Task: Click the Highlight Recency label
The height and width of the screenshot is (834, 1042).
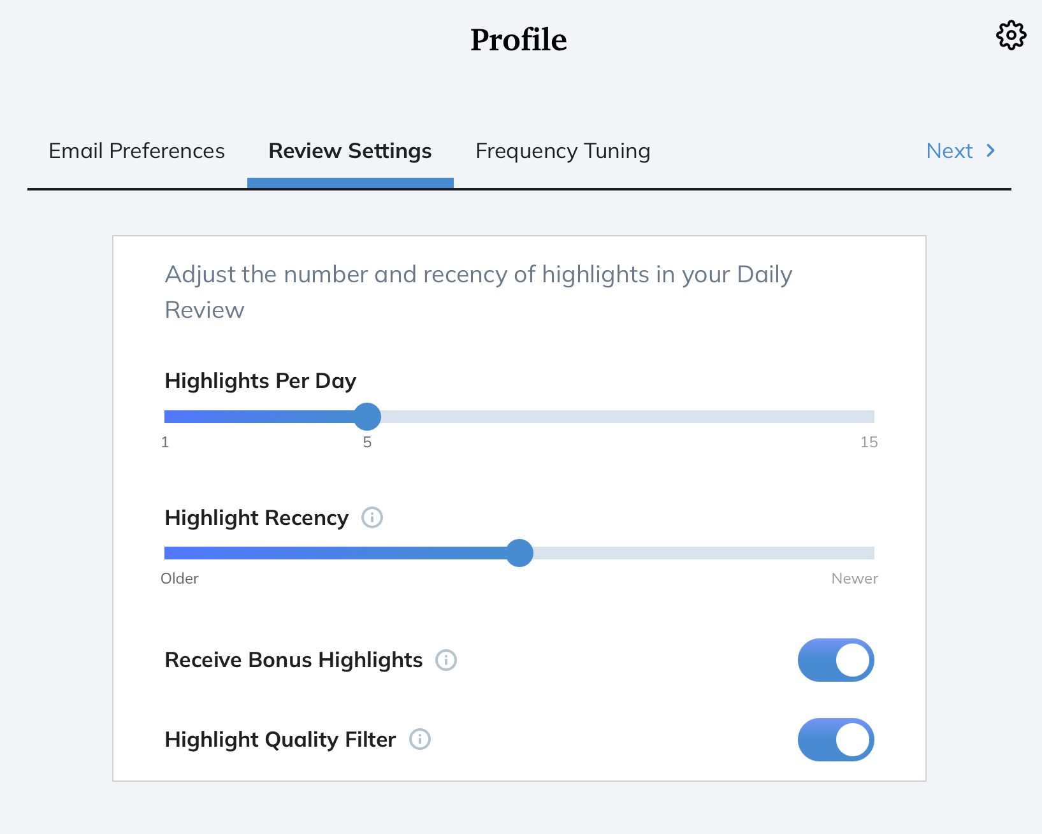Action: 257,518
